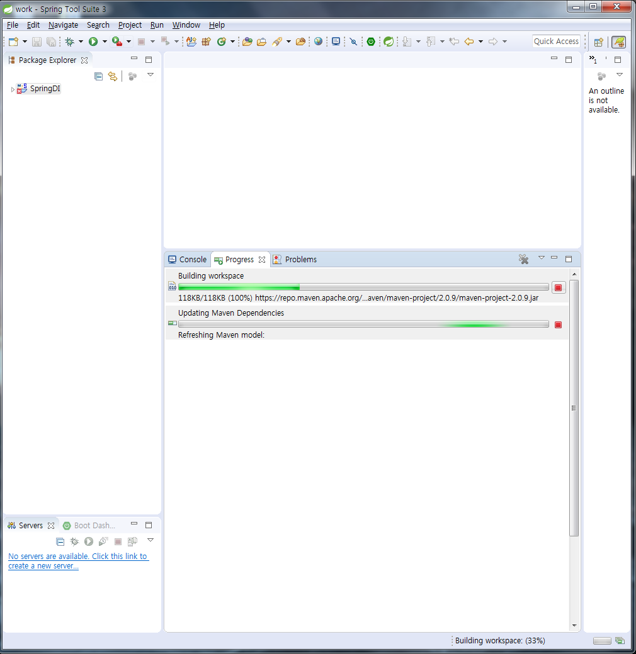Toggle Package Explorer focus on active task
This screenshot has height=654, width=636.
[x=132, y=76]
